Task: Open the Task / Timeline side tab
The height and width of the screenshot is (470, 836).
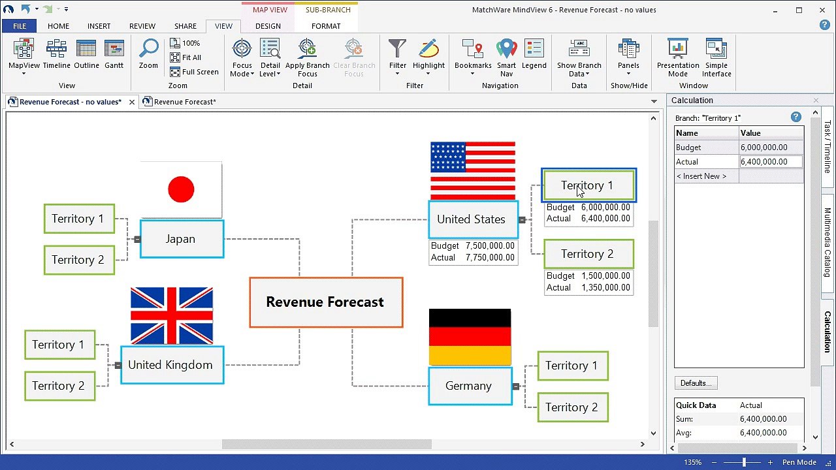Action: point(828,147)
